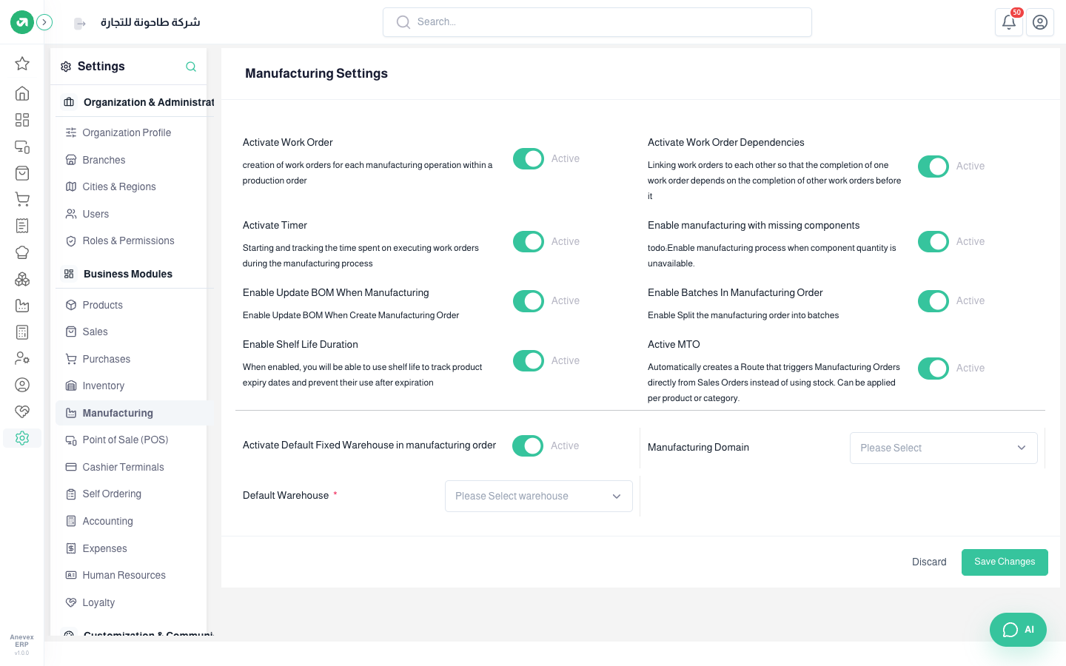
Task: Click the logout icon beside company name
Action: click(80, 24)
